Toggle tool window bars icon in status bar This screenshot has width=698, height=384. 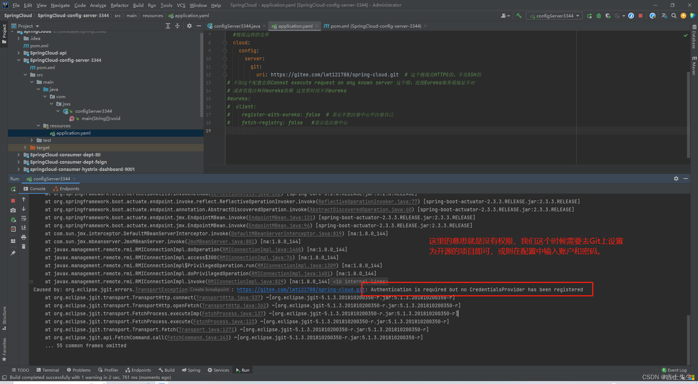pyautogui.click(x=4, y=377)
